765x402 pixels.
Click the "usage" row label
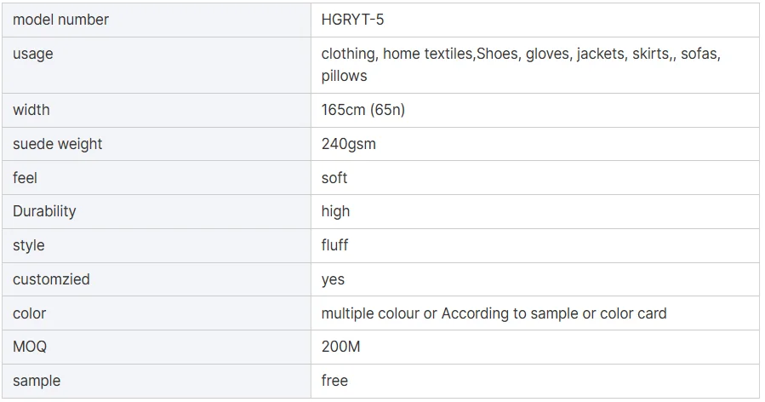coord(33,54)
